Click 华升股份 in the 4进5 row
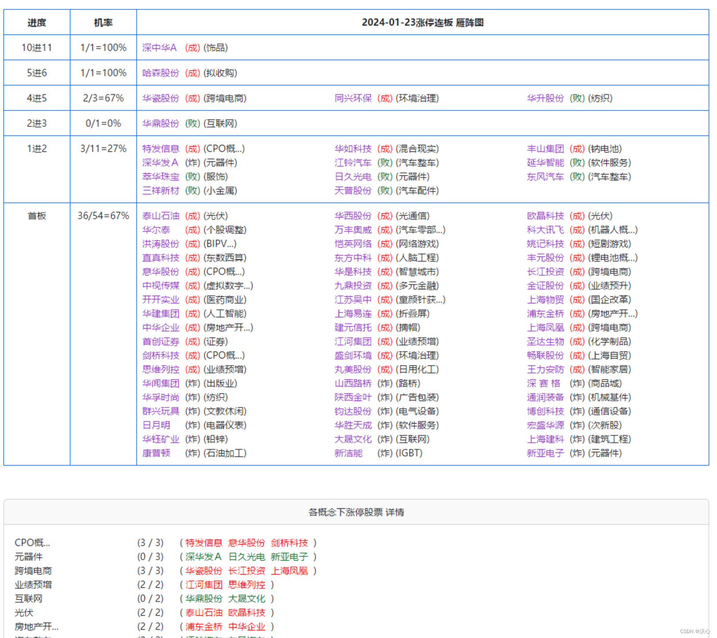This screenshot has width=717, height=638. (x=546, y=98)
